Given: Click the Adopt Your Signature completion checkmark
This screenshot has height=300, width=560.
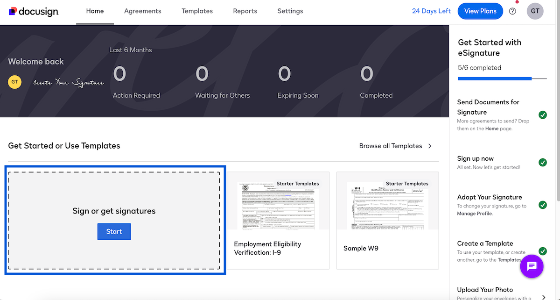Looking at the screenshot, I should [543, 205].
